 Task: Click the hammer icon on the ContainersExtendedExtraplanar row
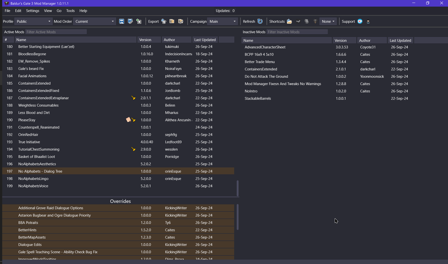[x=133, y=98]
